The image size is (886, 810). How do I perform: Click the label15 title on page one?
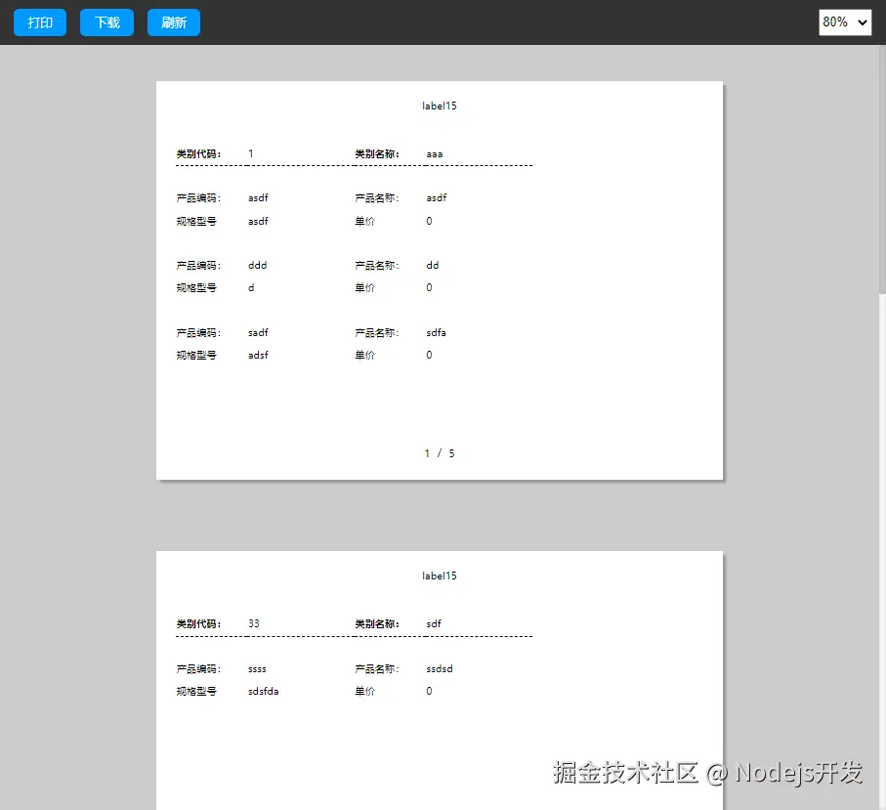439,106
